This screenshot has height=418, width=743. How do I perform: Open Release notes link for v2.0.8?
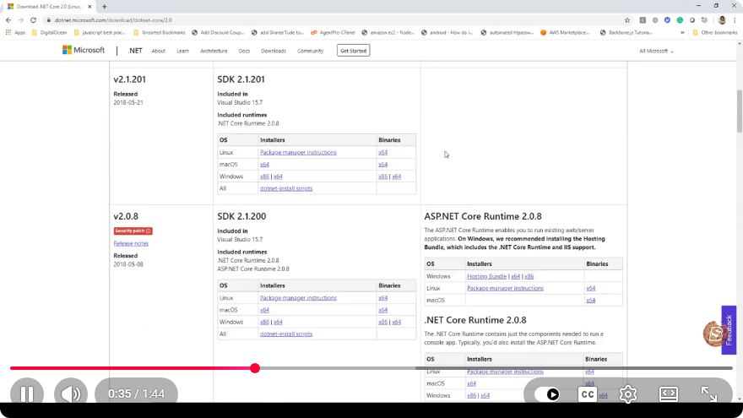point(131,243)
